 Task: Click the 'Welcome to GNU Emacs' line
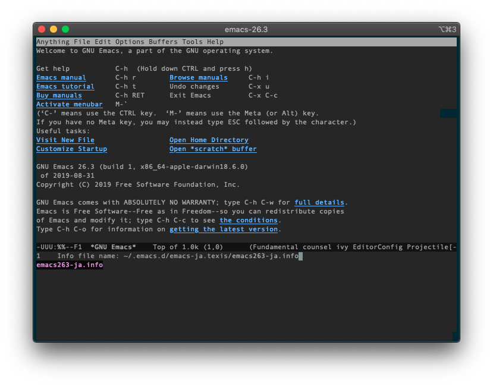pos(155,51)
